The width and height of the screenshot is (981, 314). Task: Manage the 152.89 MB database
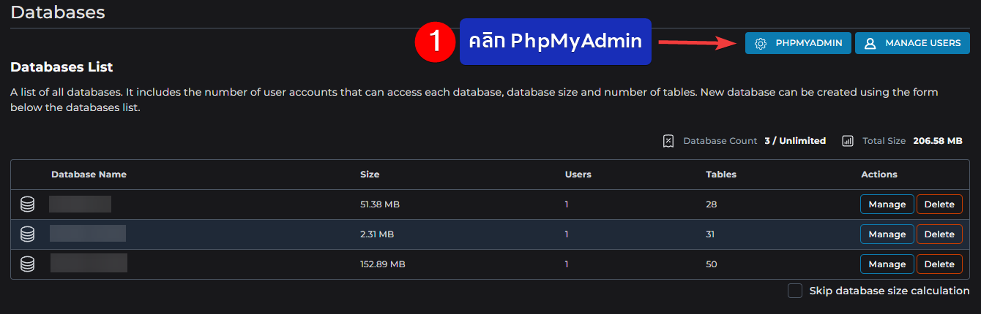coord(887,264)
